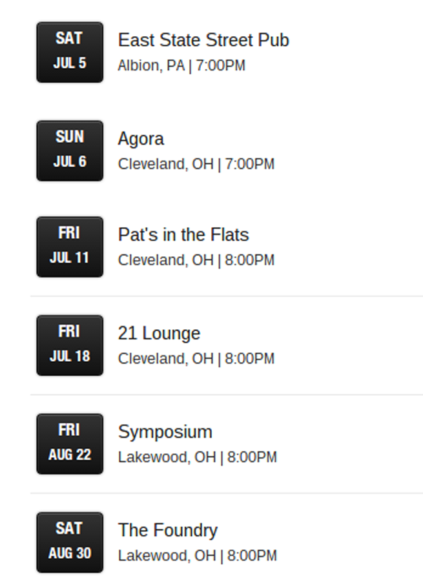
Task: Click the SUN JUL 6 date badge
Action: pos(70,150)
